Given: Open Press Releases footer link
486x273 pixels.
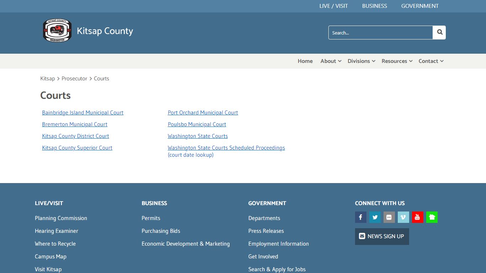Looking at the screenshot, I should pyautogui.click(x=266, y=231).
